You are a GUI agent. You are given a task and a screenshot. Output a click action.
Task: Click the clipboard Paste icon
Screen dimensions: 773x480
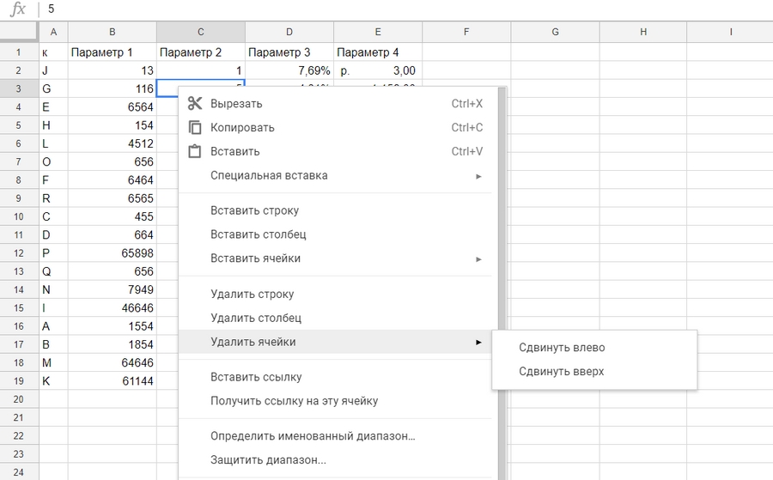[195, 152]
